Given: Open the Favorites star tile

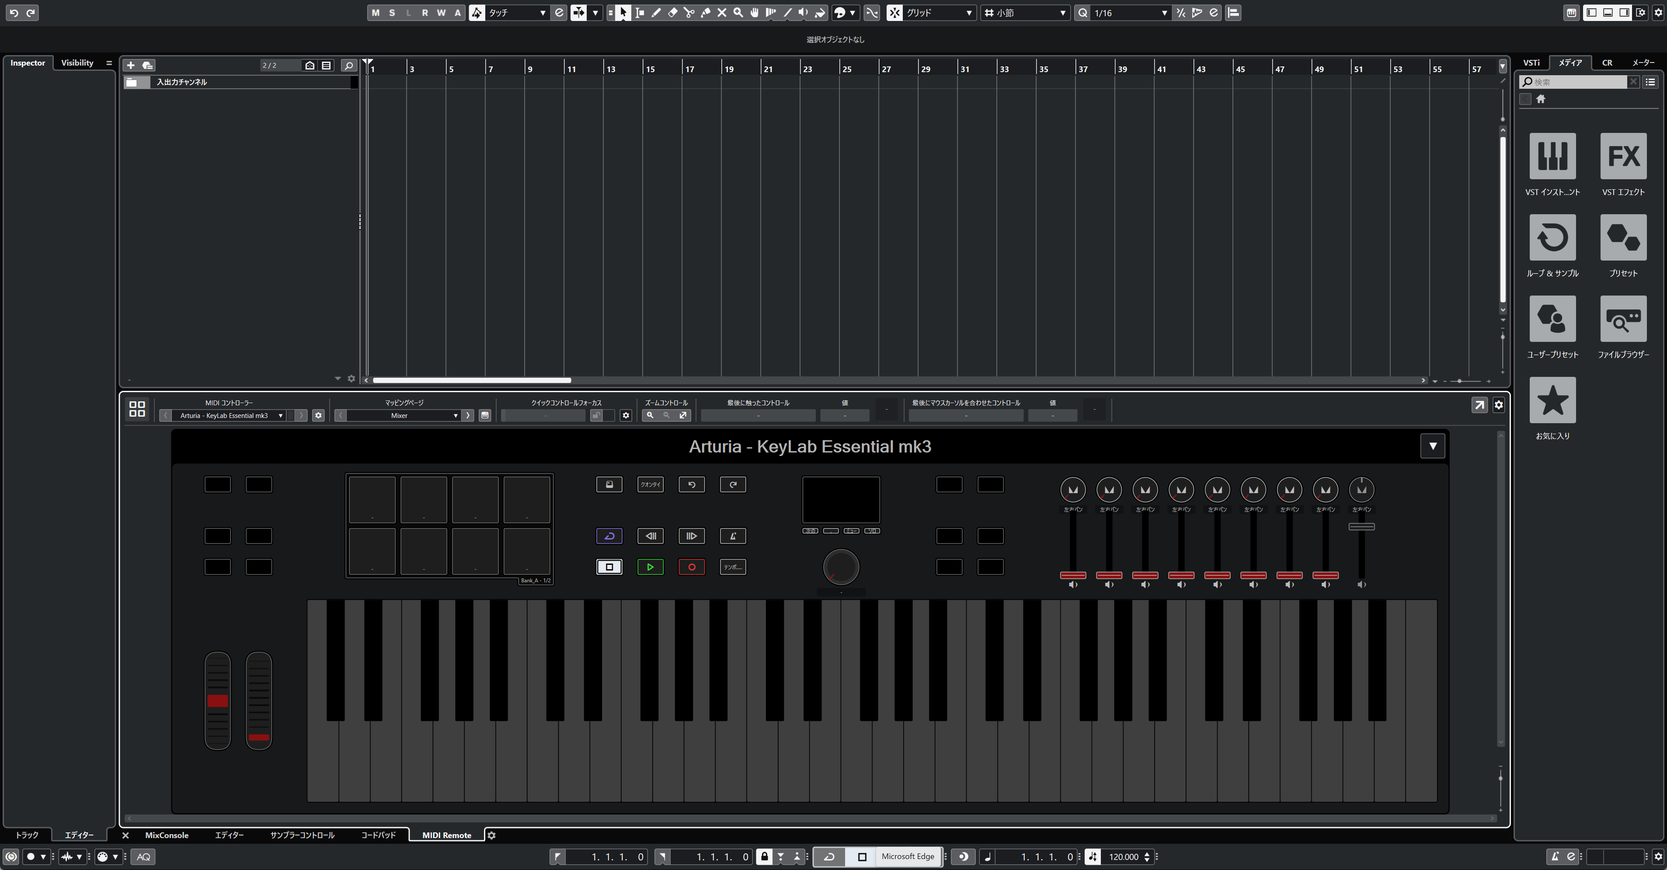Looking at the screenshot, I should click(1552, 400).
